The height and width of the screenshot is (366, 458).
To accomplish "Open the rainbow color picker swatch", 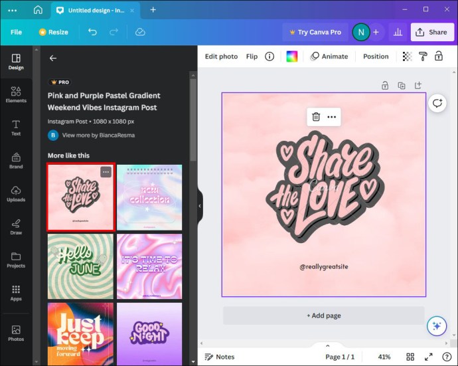I will point(292,56).
